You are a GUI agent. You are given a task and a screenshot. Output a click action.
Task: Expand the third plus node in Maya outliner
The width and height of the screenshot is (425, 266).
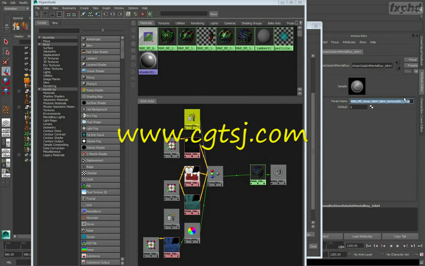[19, 155]
